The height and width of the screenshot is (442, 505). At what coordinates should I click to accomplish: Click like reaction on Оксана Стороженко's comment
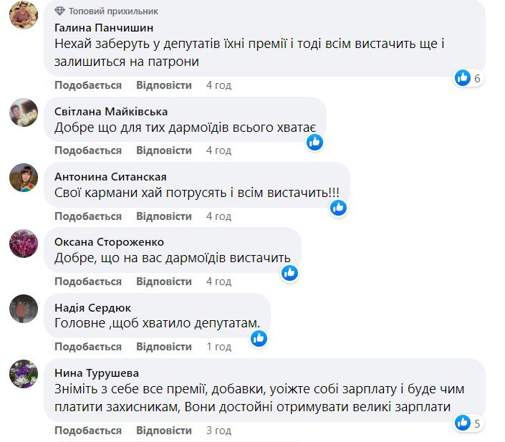289,272
